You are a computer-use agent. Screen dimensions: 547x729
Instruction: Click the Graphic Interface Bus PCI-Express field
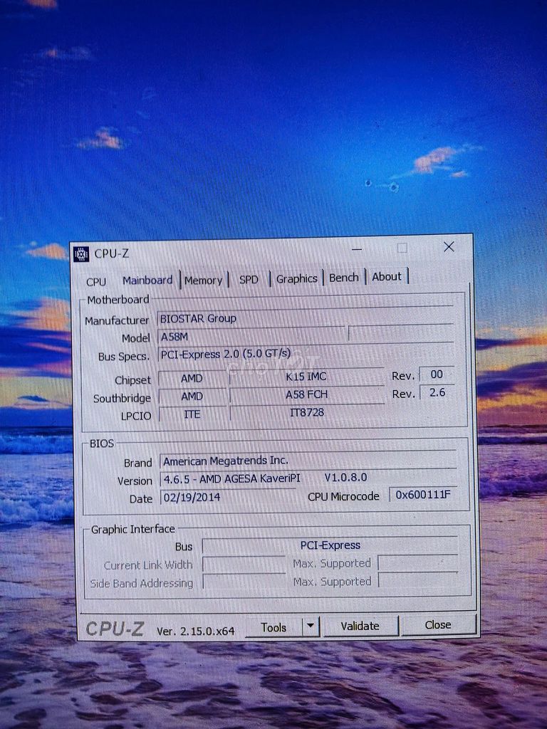tap(330, 545)
